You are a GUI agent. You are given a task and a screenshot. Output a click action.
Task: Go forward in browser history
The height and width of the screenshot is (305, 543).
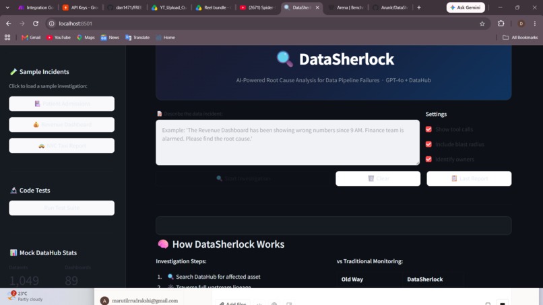[x=22, y=24]
